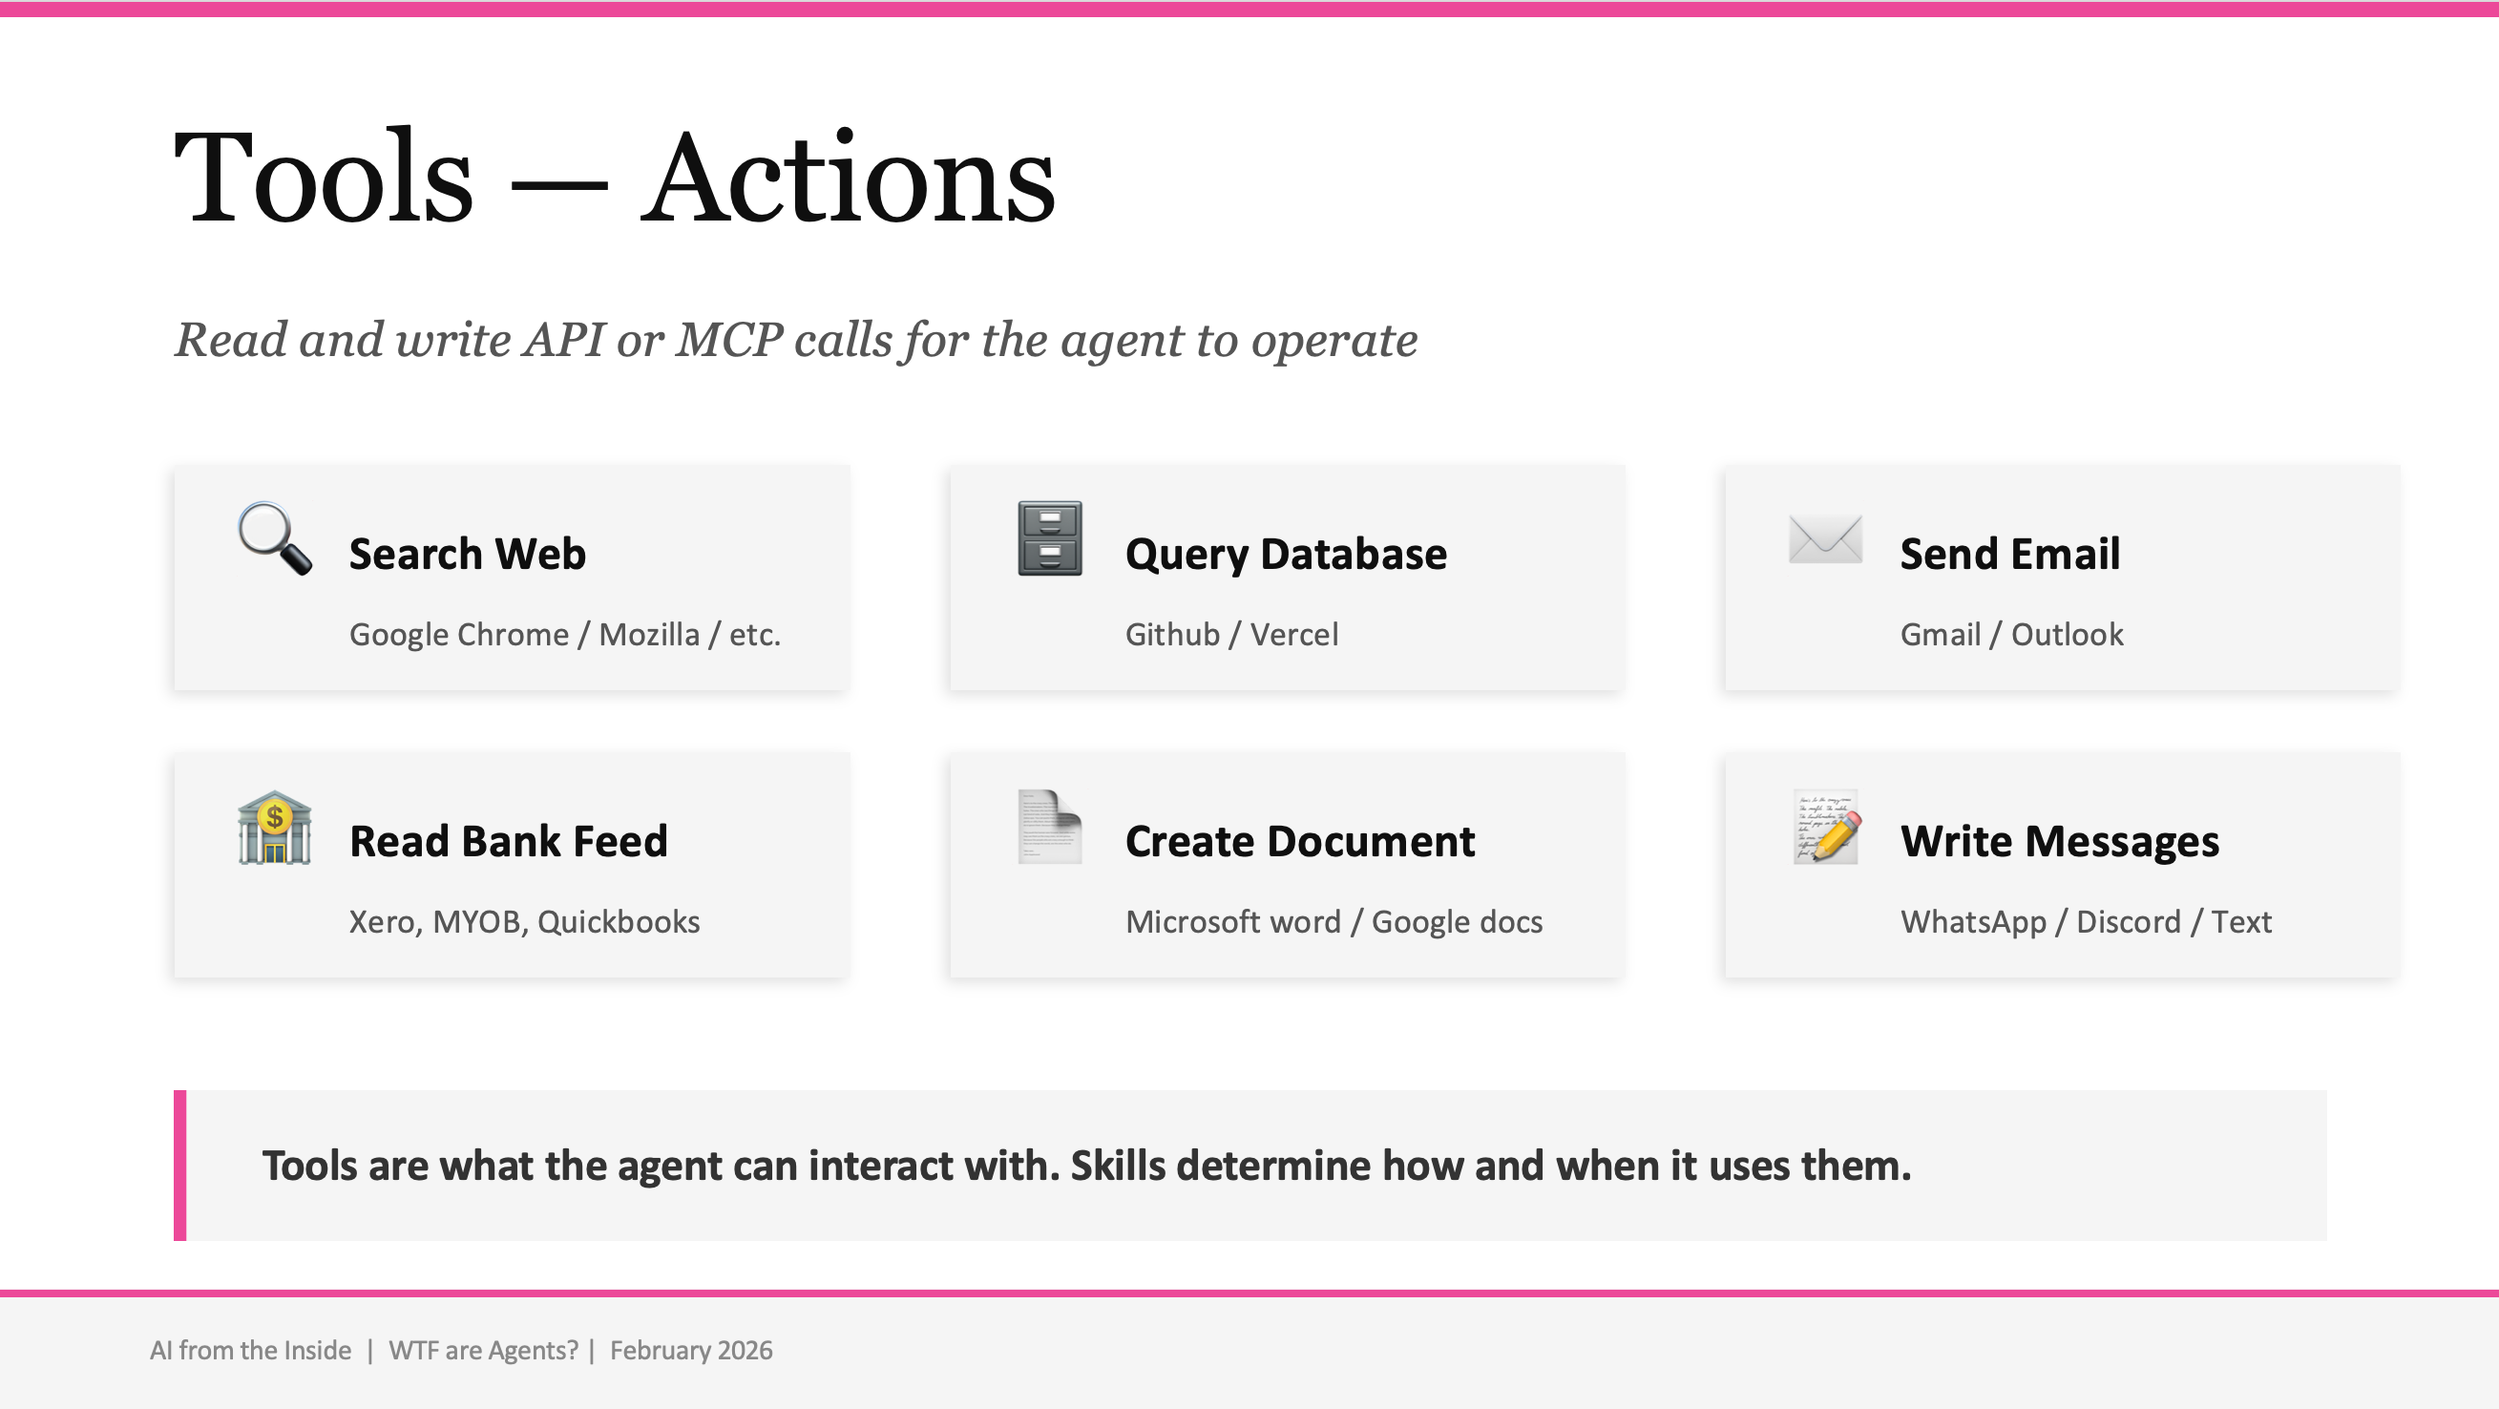Image resolution: width=2499 pixels, height=1409 pixels.
Task: Click the pink-barred callout about Skills
Action: point(1086,1166)
